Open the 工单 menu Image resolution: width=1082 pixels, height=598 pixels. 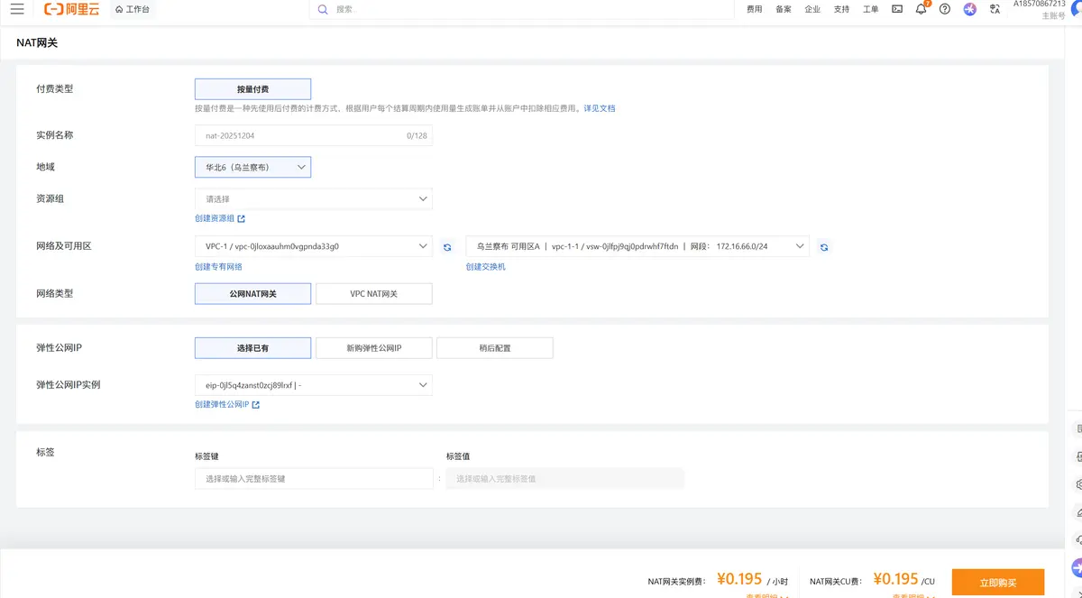[x=870, y=9]
